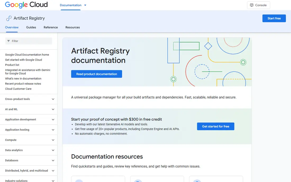Click Get started for free button

(215, 126)
